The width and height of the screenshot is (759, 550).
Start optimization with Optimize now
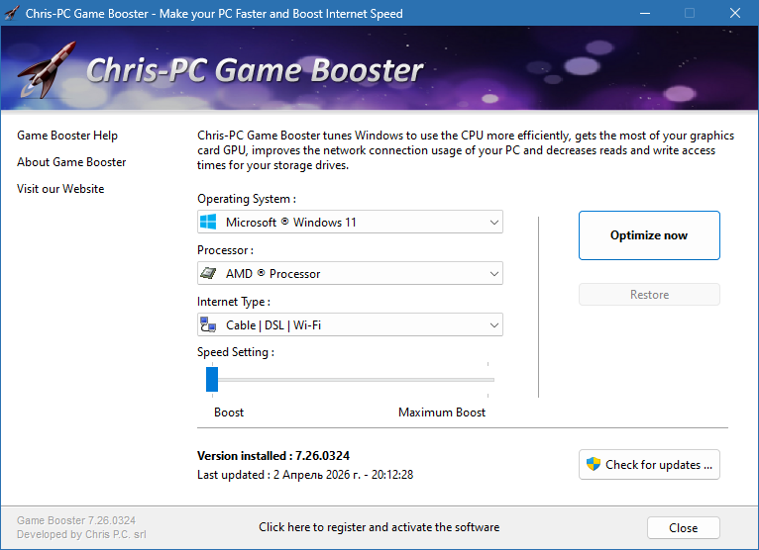point(649,235)
